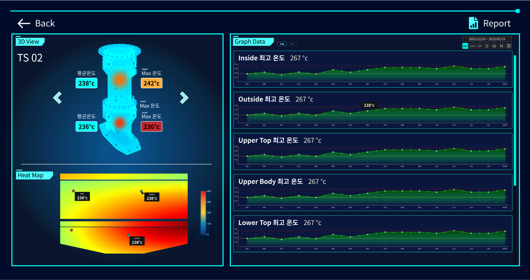Viewport: 530px width, 280px height.
Task: Switch to Weekly view with W
Action: [494, 46]
